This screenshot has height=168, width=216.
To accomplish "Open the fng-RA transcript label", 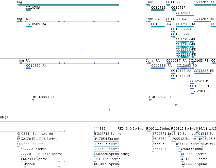I will click(x=23, y=19).
